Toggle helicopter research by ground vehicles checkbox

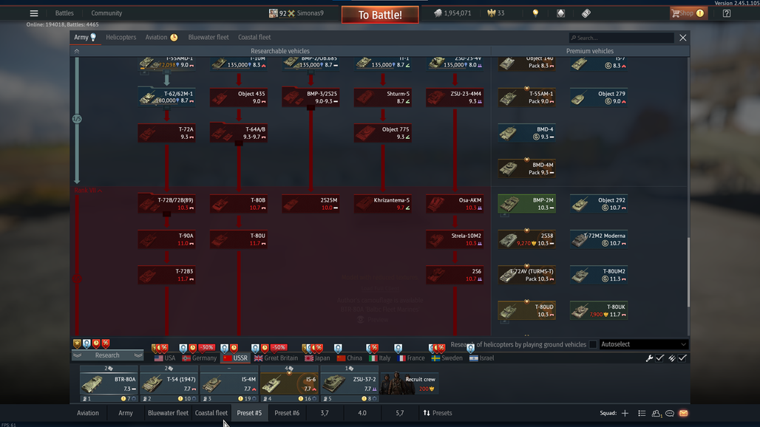(x=593, y=345)
